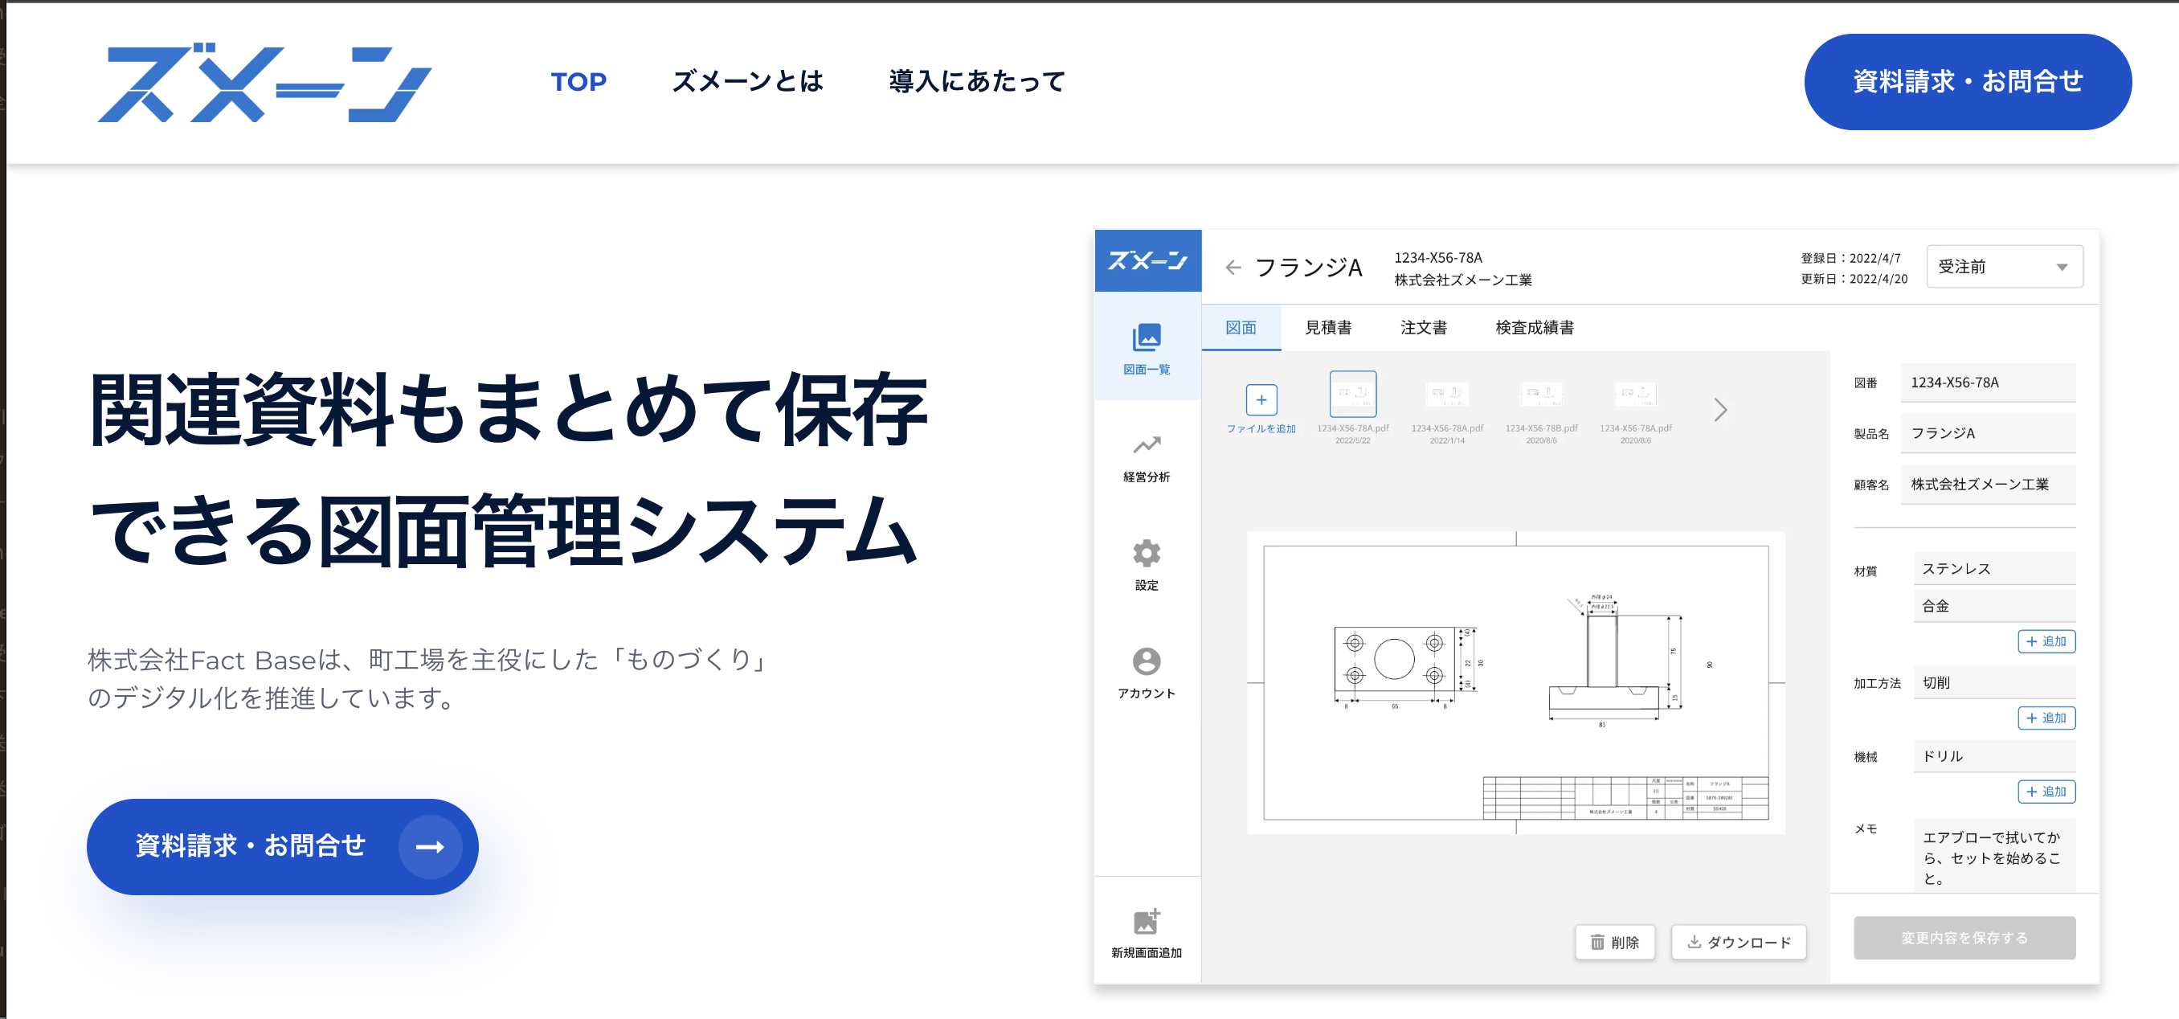Click the 機械 field showing ドリル

point(1994,755)
